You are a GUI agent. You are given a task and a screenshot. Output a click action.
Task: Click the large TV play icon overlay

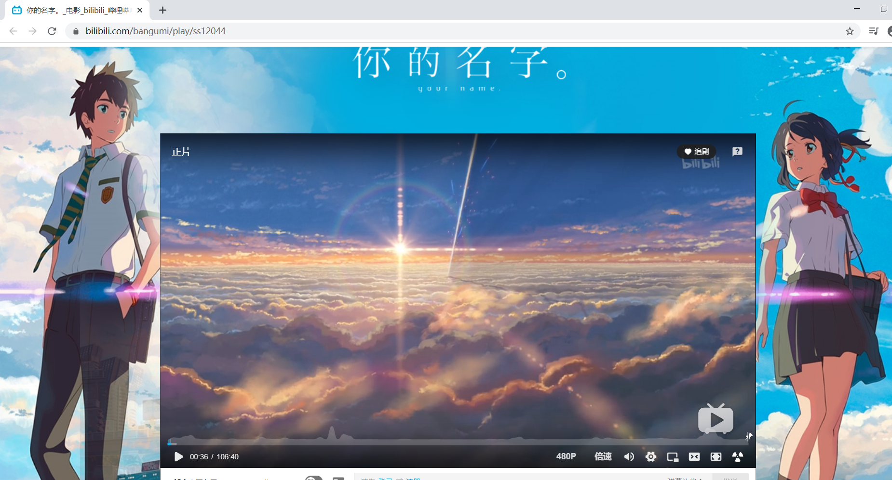tap(716, 419)
